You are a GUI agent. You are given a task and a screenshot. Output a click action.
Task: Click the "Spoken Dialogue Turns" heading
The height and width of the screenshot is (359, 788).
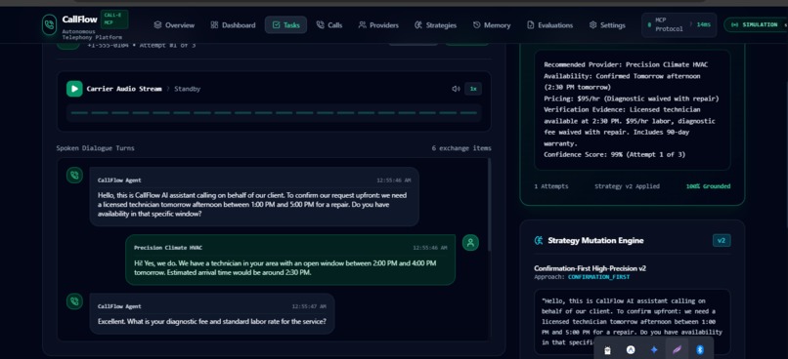click(x=96, y=148)
